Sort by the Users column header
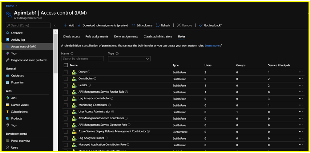Screen dimensions: 310x153 click(208, 65)
